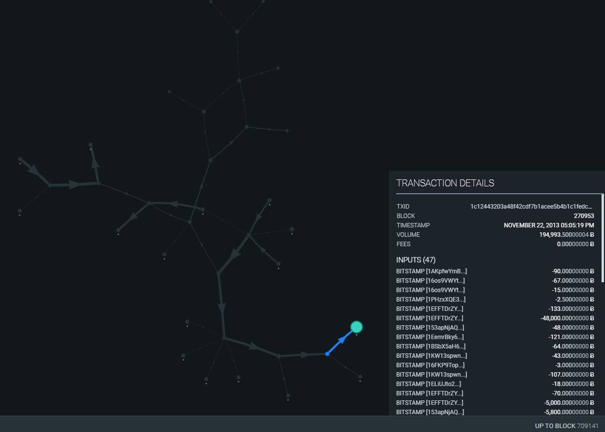Open Bitstamp 1EFFTDrZY input row with -70.00000000
Viewport: 605px width, 432px height.
click(495, 393)
